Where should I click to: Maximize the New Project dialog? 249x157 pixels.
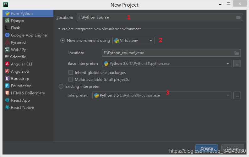229,3
